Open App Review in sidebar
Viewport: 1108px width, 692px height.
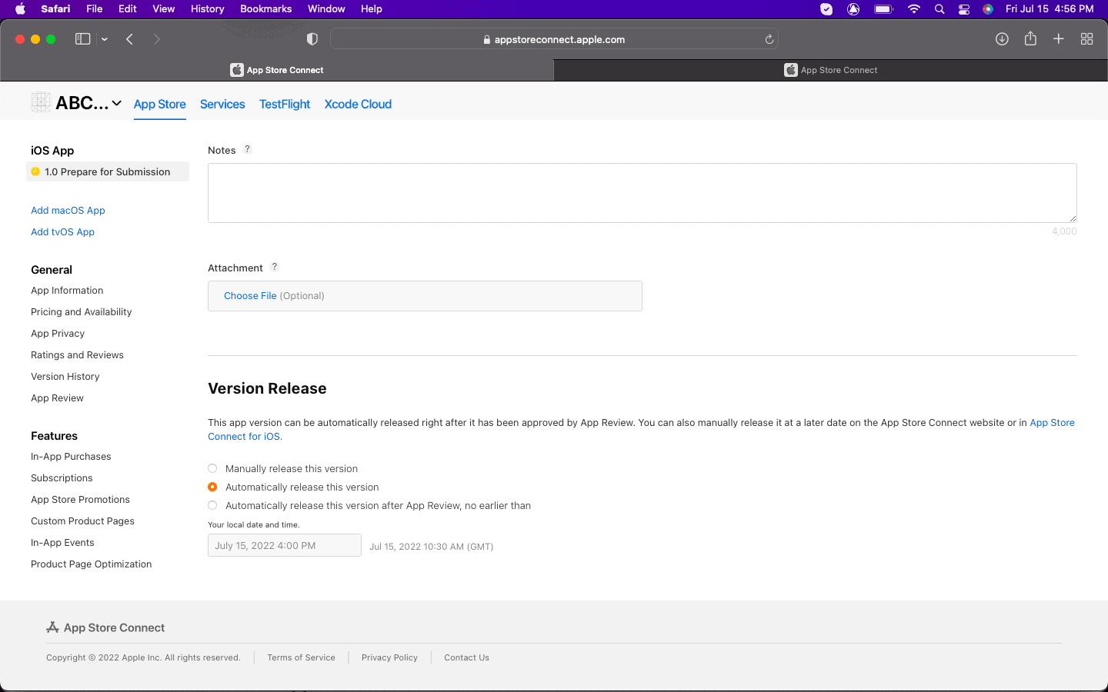click(57, 398)
